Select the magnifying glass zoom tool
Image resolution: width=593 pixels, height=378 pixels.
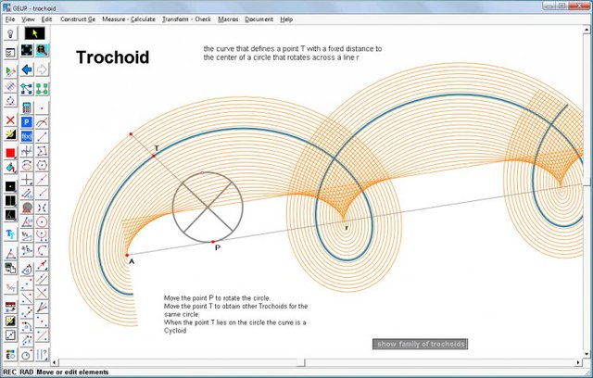click(x=42, y=50)
